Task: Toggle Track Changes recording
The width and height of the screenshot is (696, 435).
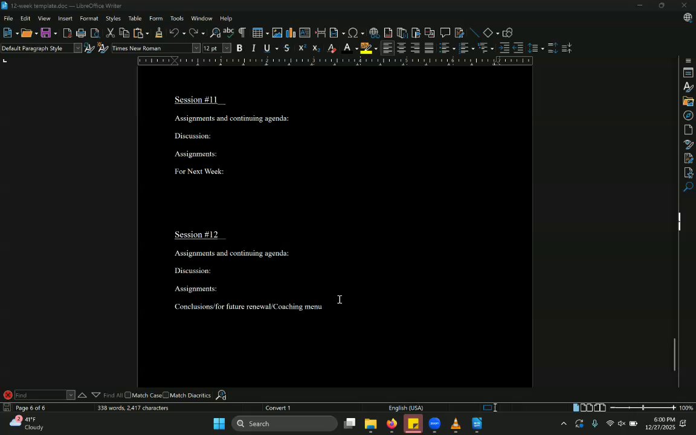Action: (x=459, y=33)
